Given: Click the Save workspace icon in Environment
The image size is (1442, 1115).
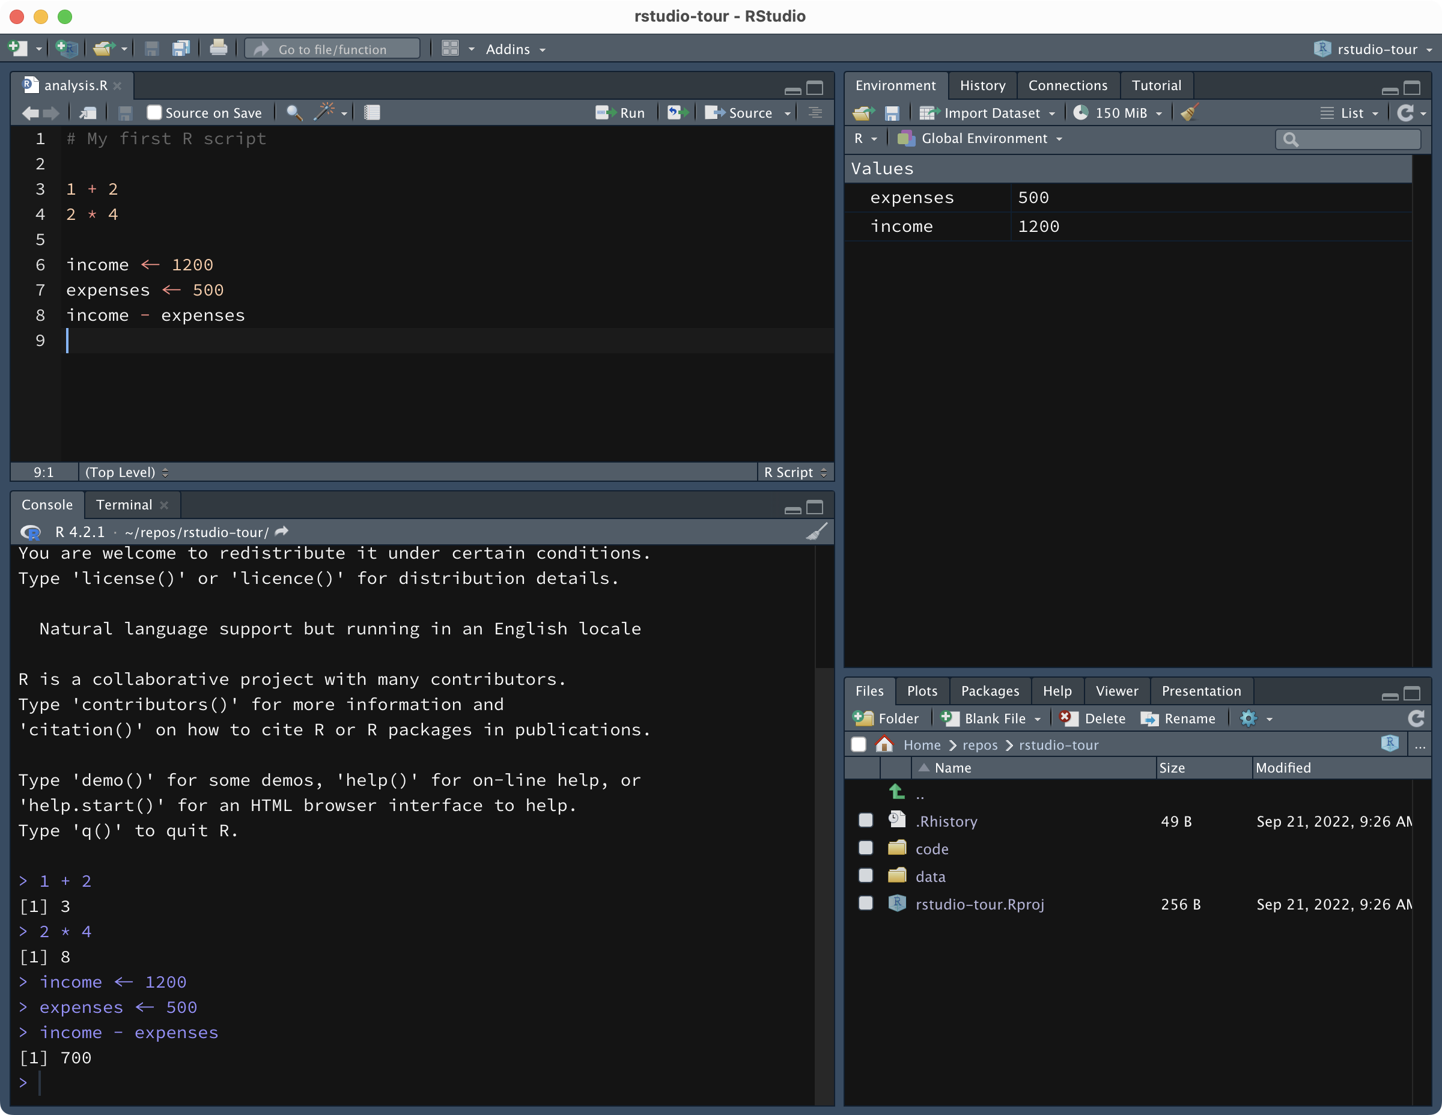Looking at the screenshot, I should [x=892, y=114].
